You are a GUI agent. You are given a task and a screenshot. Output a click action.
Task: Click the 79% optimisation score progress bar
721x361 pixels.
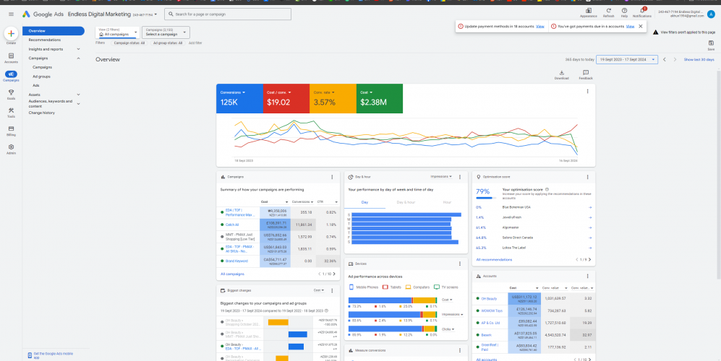pos(487,198)
